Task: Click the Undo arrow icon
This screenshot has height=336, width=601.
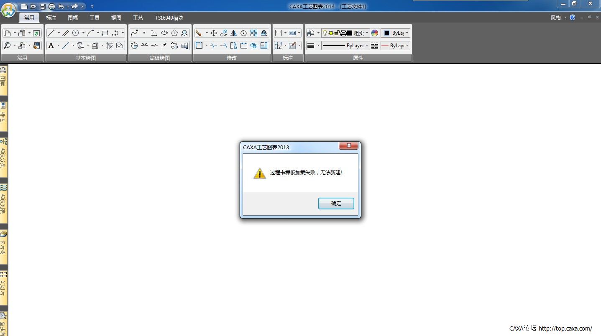Action: click(61, 6)
